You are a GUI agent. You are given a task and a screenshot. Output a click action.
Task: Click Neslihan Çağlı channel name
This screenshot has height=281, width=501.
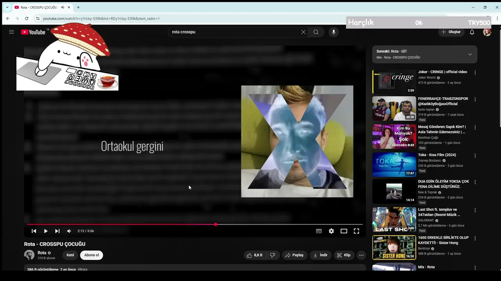point(428,138)
